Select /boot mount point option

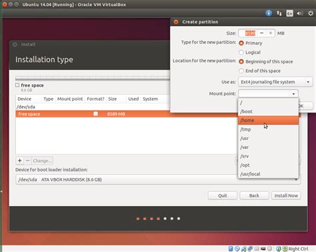[x=268, y=111]
